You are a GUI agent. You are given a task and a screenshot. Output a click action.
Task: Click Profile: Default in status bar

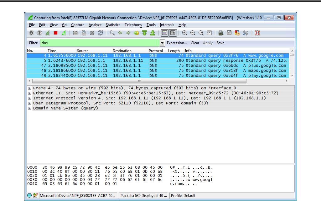[x=183, y=196]
